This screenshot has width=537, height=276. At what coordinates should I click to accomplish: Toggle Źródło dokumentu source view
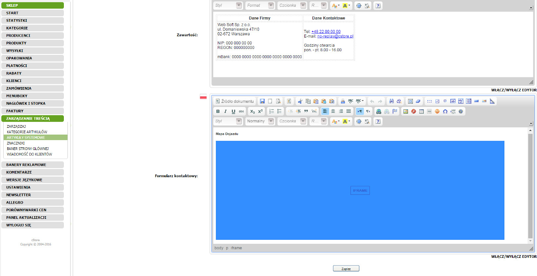click(x=235, y=102)
